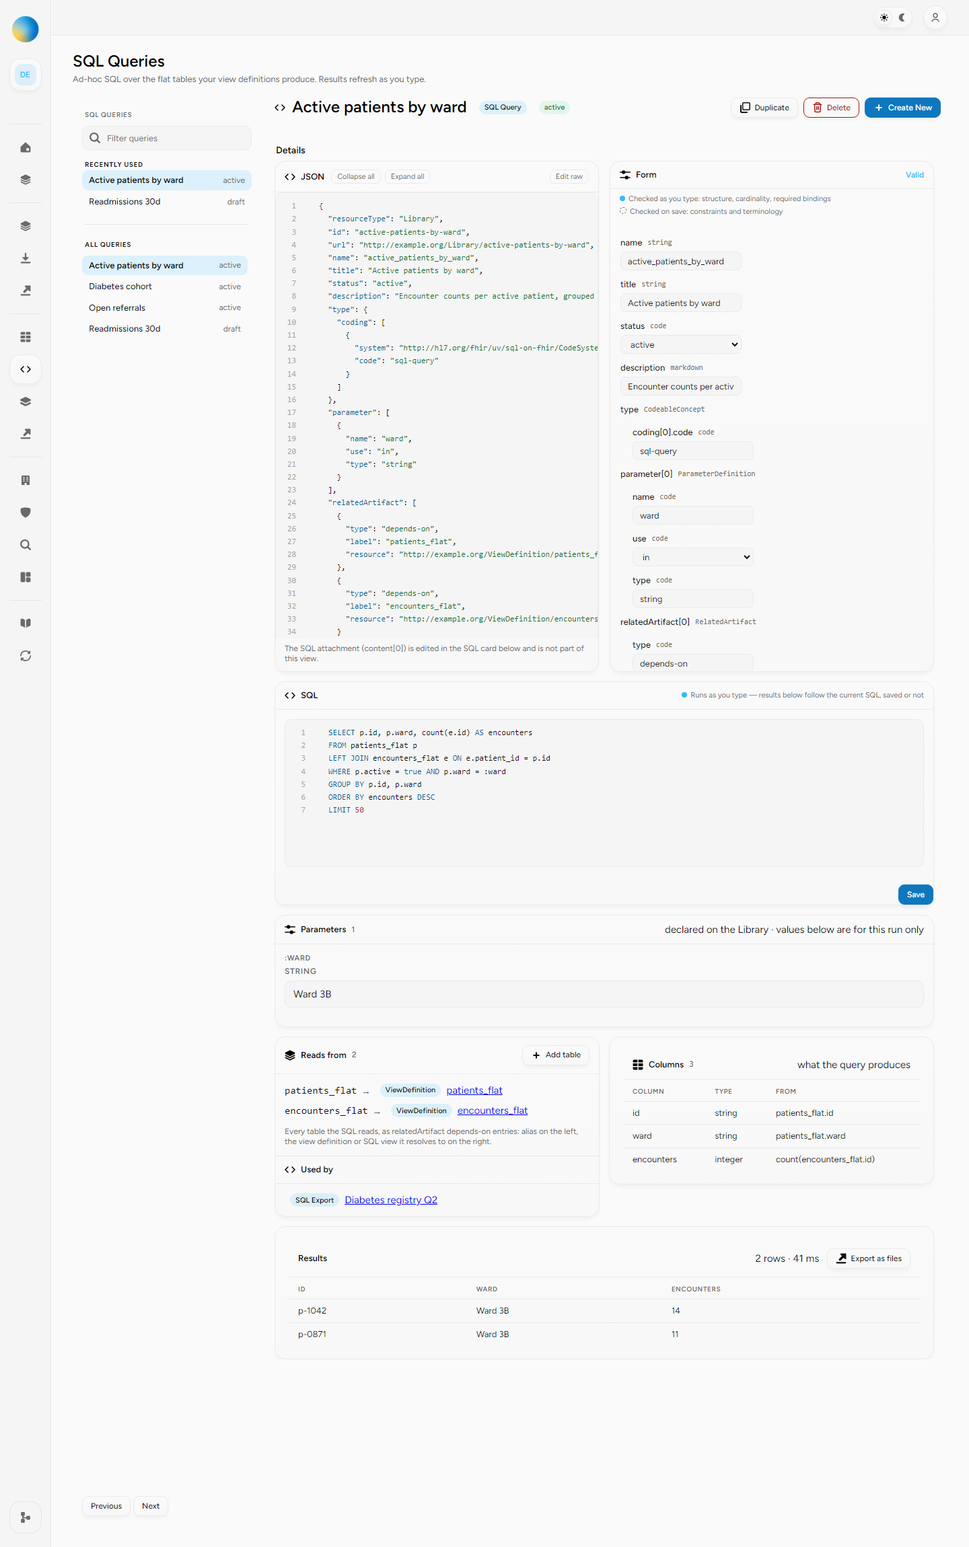The image size is (969, 1547).
Task: Click the code icon beside Used by
Action: [290, 1170]
